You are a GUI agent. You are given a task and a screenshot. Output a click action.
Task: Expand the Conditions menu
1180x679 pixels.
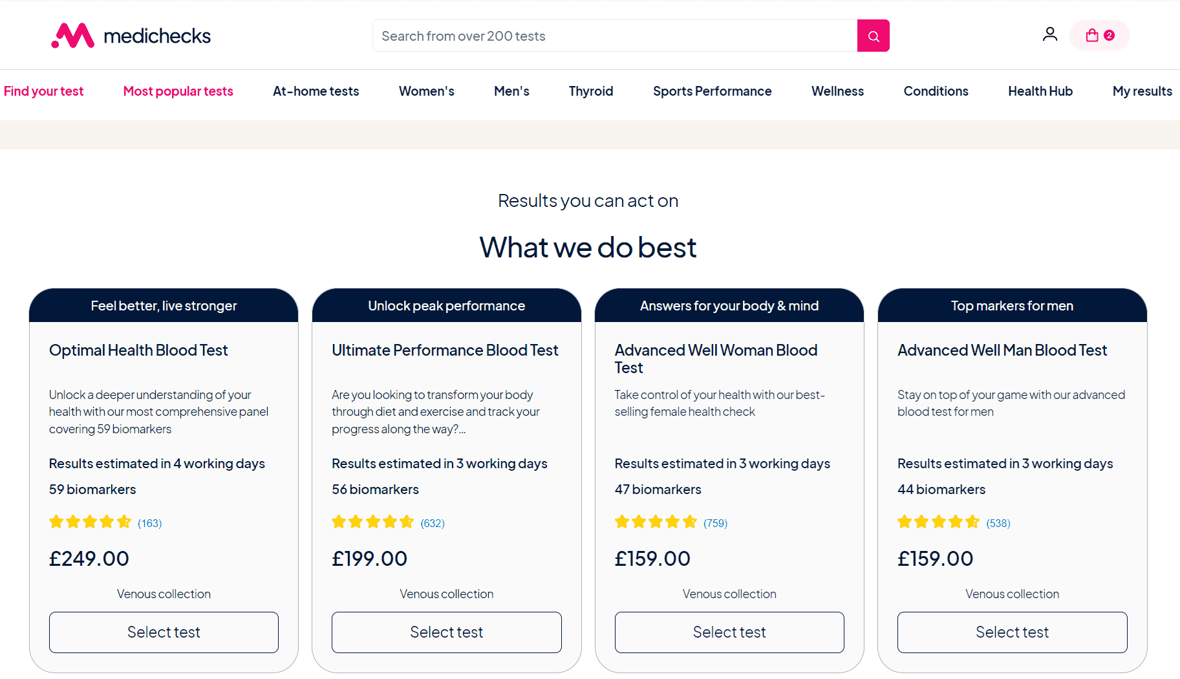click(x=936, y=91)
